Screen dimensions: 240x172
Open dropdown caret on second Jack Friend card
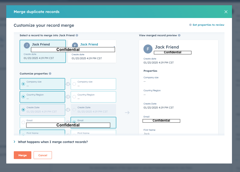114,46
